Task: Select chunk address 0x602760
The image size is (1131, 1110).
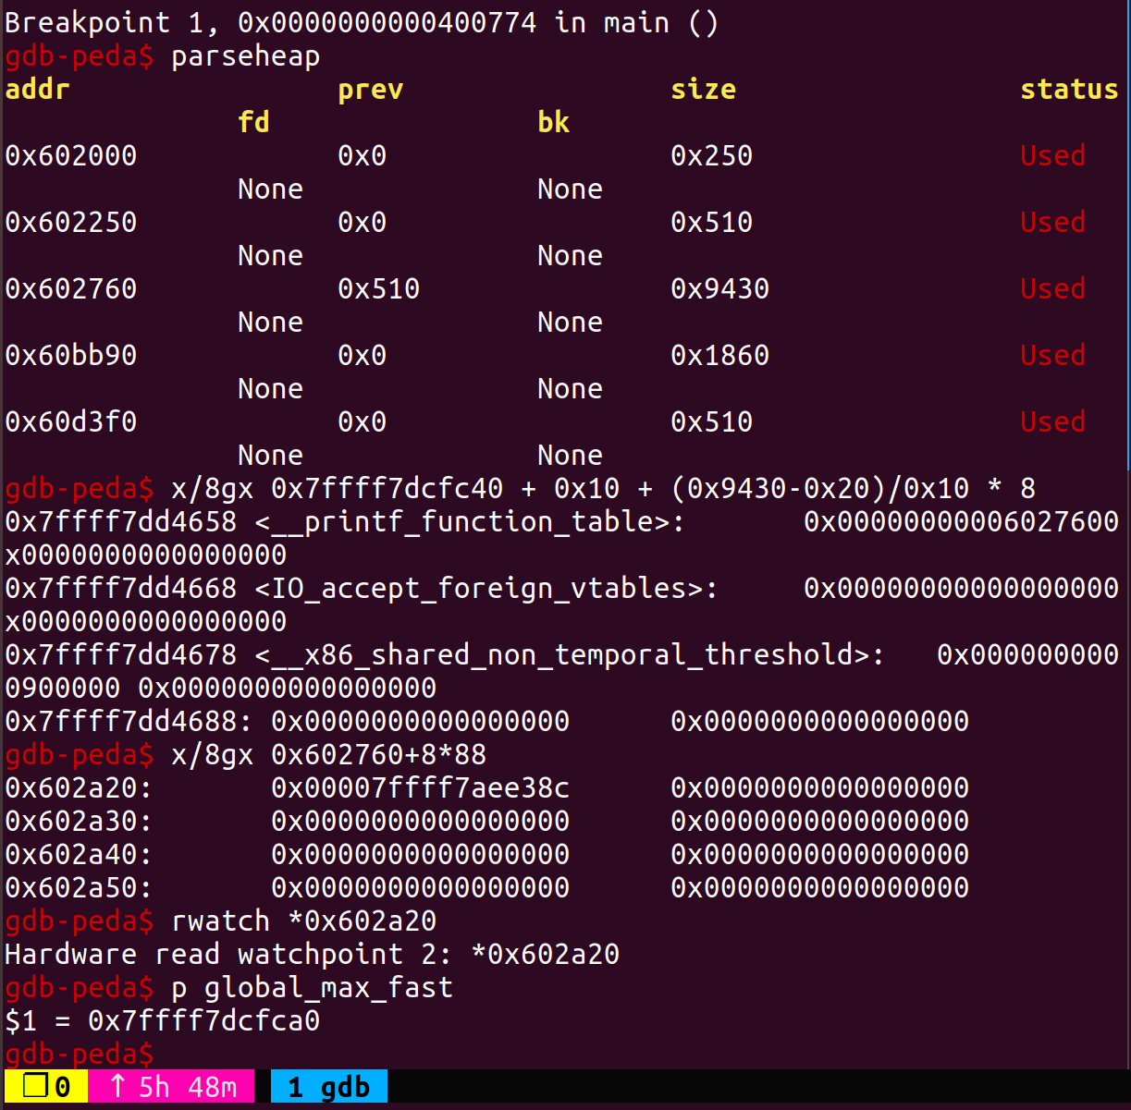Action: click(x=70, y=288)
